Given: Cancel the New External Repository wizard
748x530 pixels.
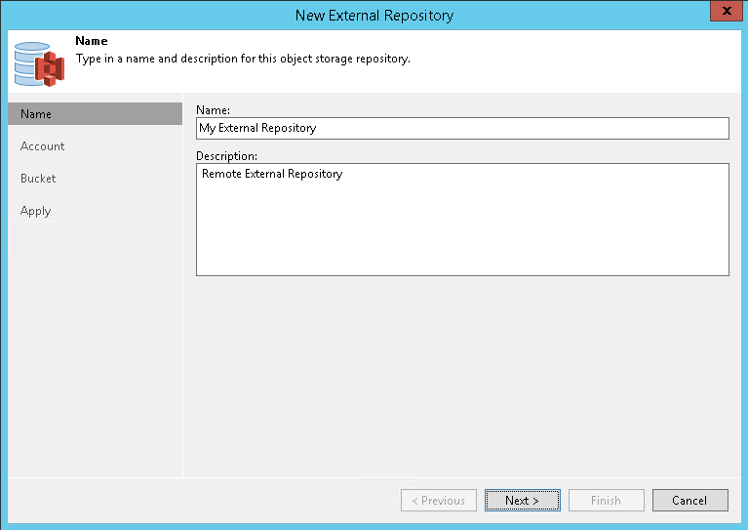Looking at the screenshot, I should coord(690,500).
